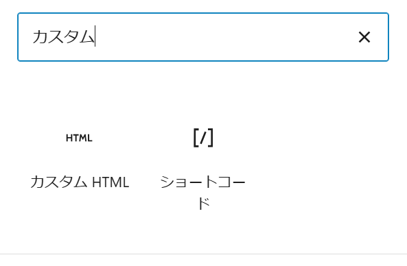Click the HTML word in カスタム HTML label

tap(111, 182)
